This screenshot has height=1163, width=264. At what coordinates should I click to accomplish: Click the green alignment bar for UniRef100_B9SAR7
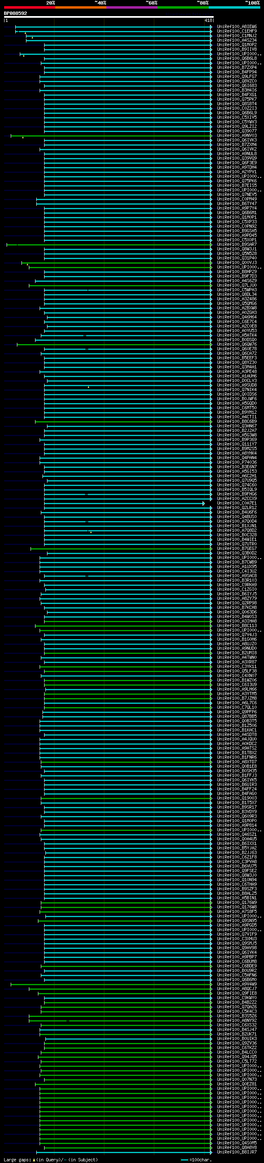tap(109, 244)
